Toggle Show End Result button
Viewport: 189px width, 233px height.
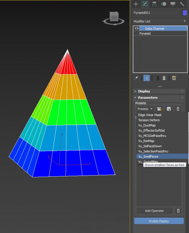[x=147, y=78]
